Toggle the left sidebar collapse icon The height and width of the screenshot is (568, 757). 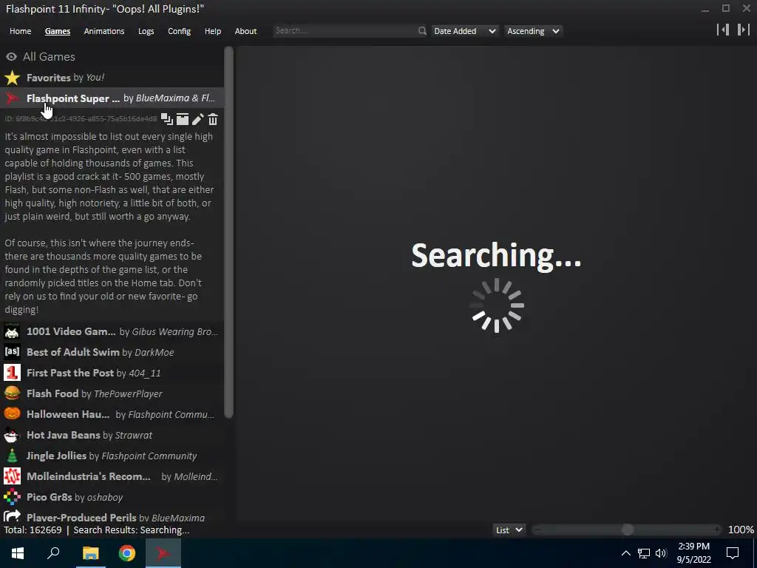coord(723,30)
